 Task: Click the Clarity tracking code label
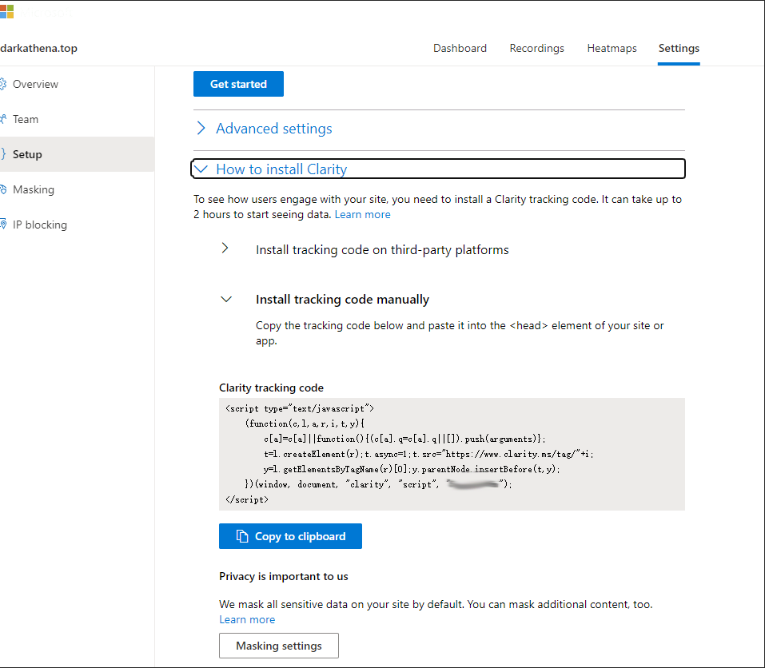pos(271,388)
